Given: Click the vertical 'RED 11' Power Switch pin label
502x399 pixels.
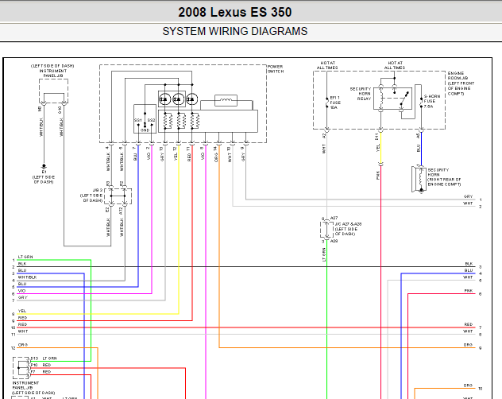Looking at the screenshot, I should click(x=189, y=154).
